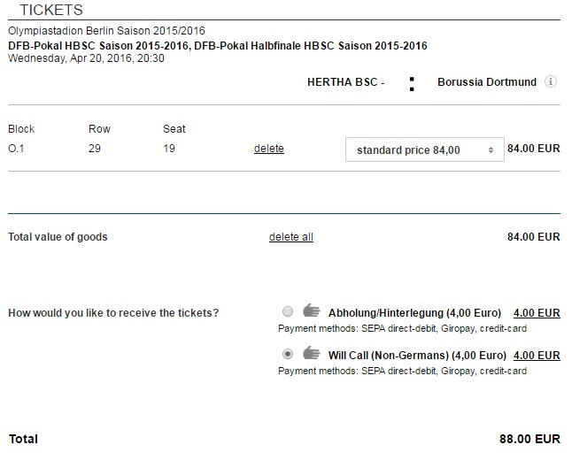572x460 pixels.
Task: Select the Abholung/Hinterlegung radio button
Action: 287,311
